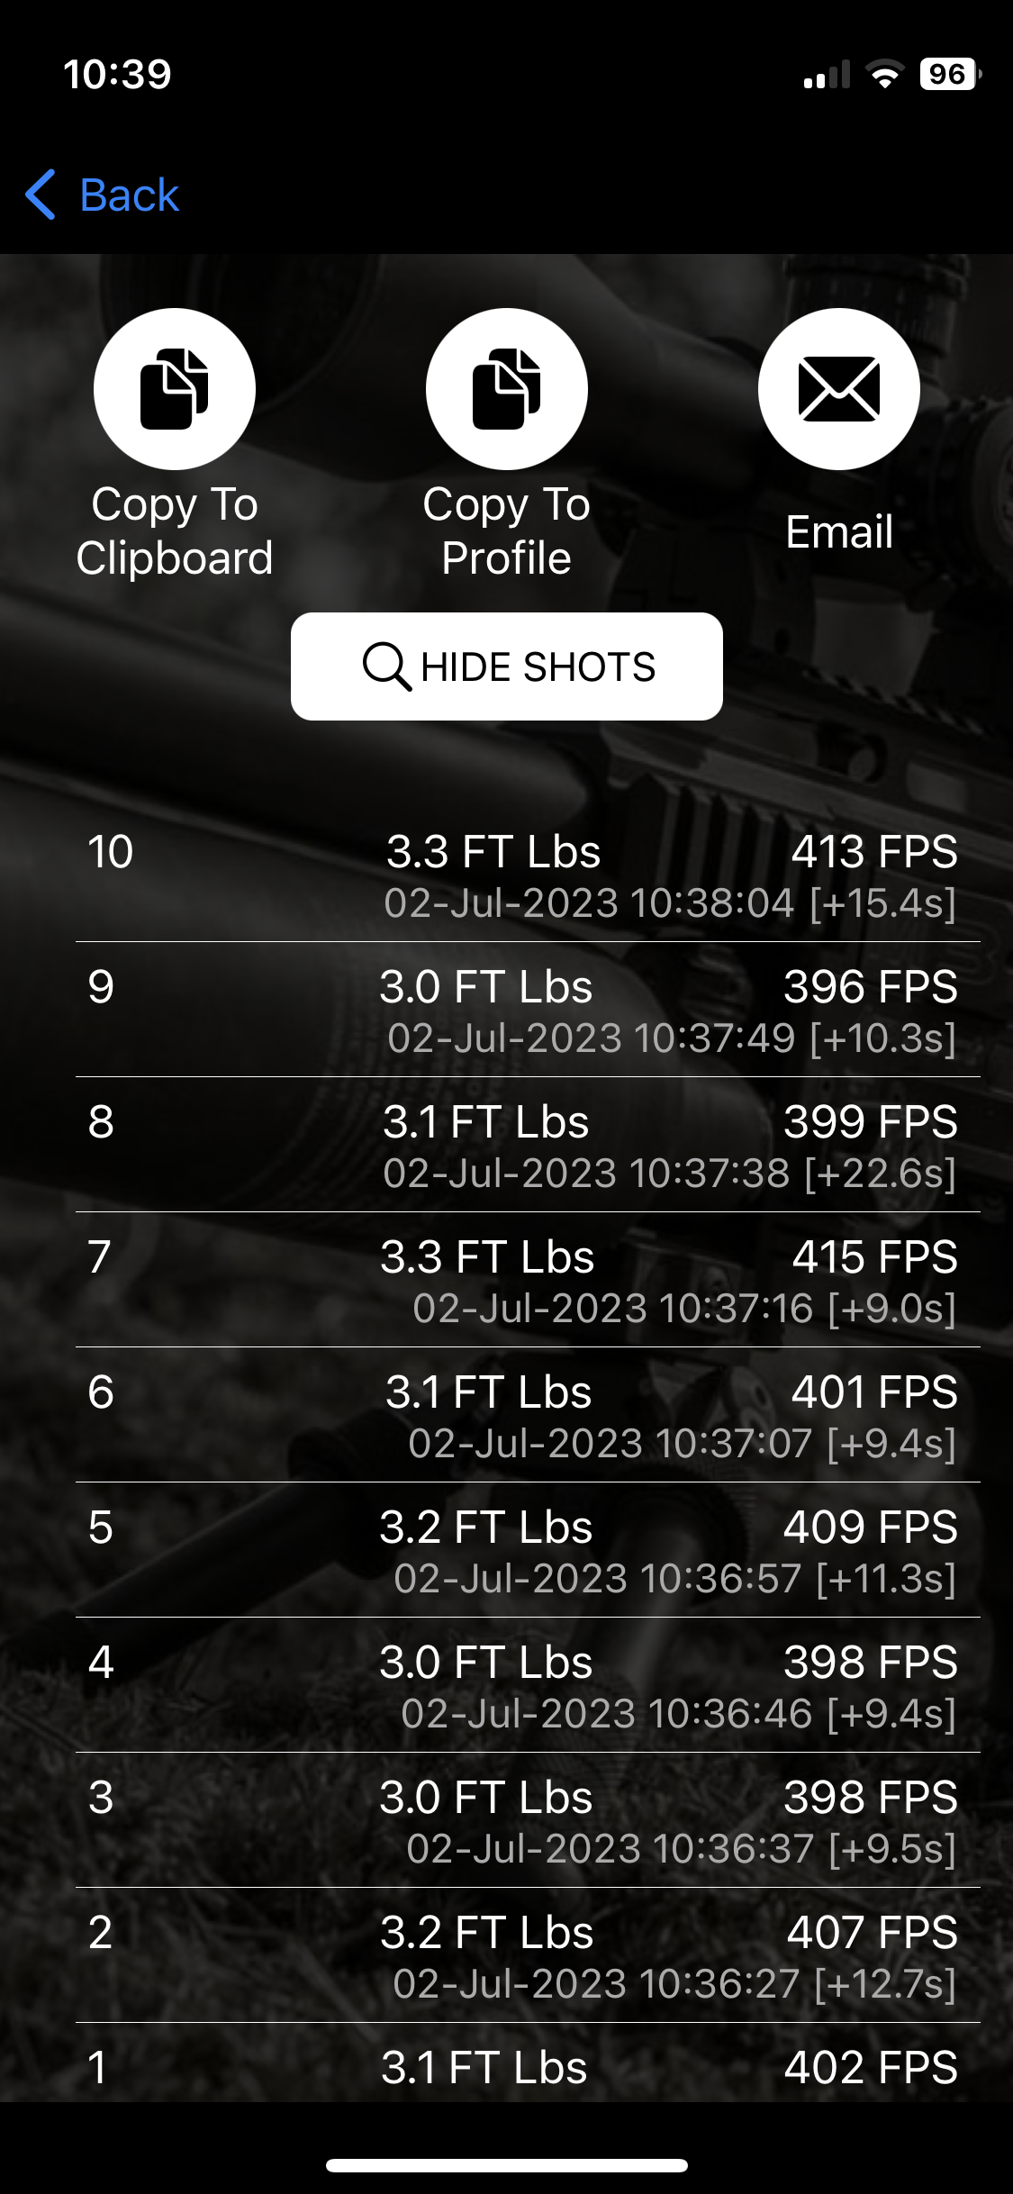Tap the cellular signal bars icon

pyautogui.click(x=827, y=75)
